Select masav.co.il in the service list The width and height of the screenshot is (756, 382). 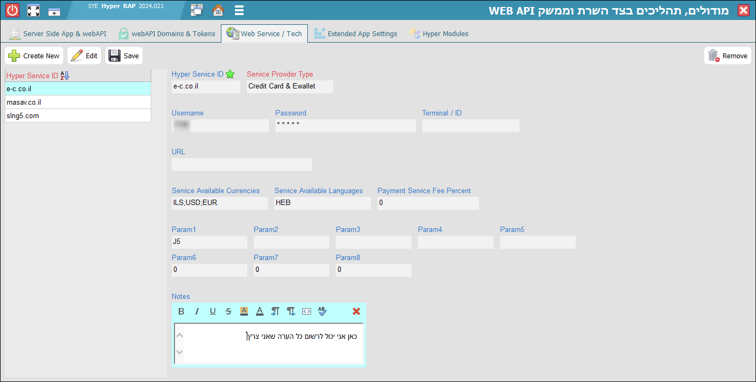[x=78, y=102]
